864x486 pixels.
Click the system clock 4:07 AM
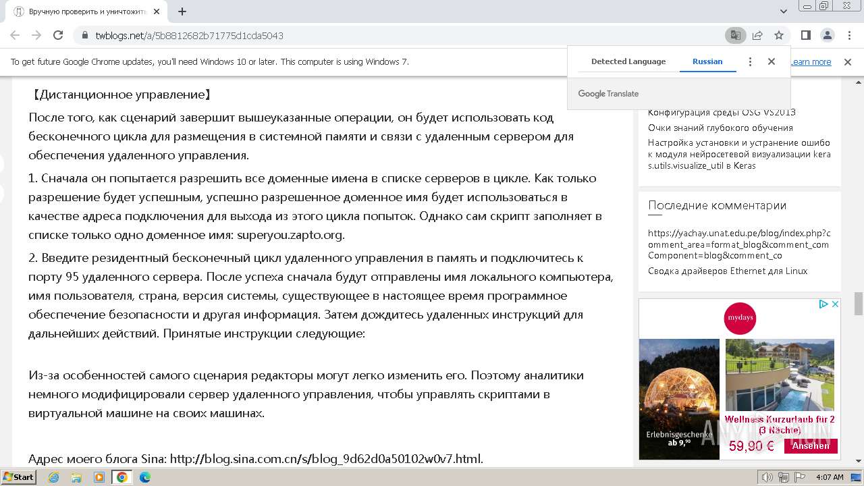coord(830,477)
